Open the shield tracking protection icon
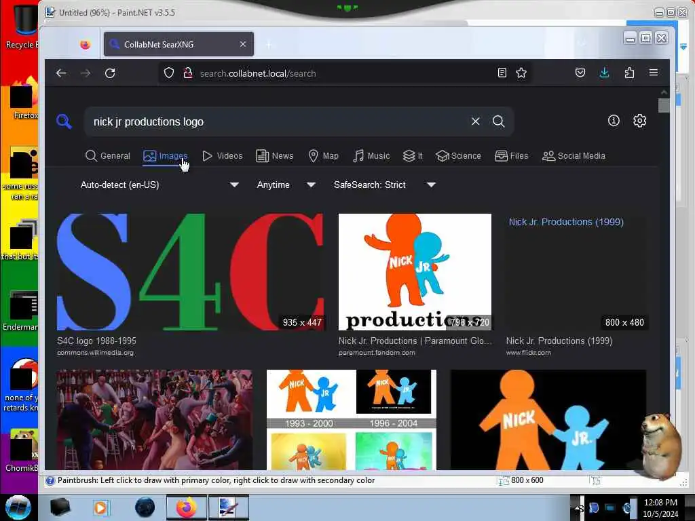 point(169,73)
